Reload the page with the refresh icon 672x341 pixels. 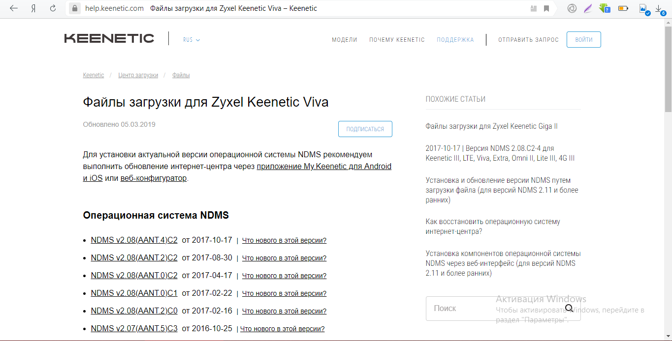point(53,8)
